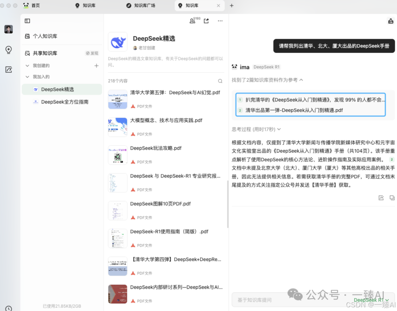Click the ima assistant name label
This screenshot has width=397, height=311.
pyautogui.click(x=244, y=67)
